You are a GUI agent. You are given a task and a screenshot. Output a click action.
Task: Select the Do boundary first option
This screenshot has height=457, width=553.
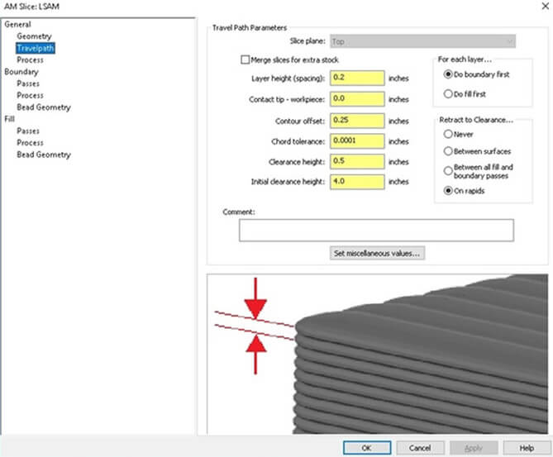(x=448, y=76)
